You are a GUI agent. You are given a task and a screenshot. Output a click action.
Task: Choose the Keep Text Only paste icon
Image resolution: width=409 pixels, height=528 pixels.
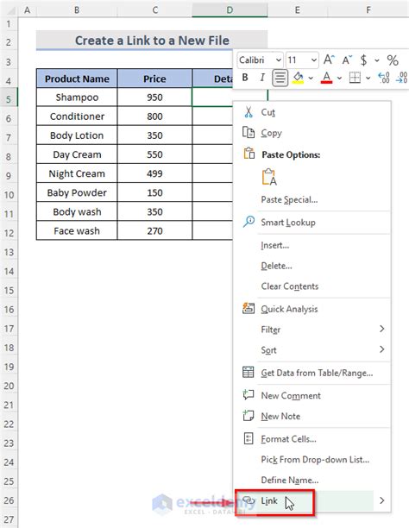[x=269, y=177]
